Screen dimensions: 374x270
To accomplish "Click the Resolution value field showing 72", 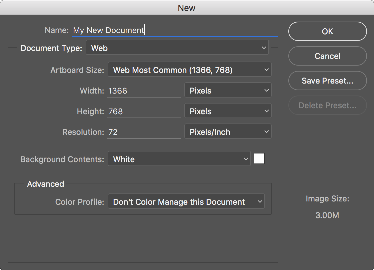I will (144, 132).
